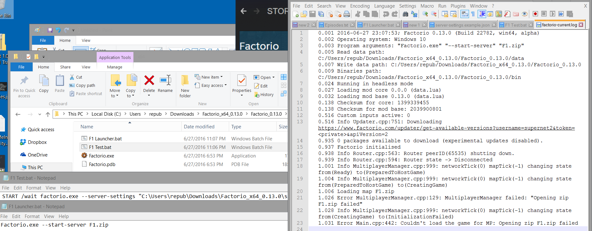592x231 pixels.
Task: Toggle the indent guide button in Notepad++
Action: click(482, 14)
